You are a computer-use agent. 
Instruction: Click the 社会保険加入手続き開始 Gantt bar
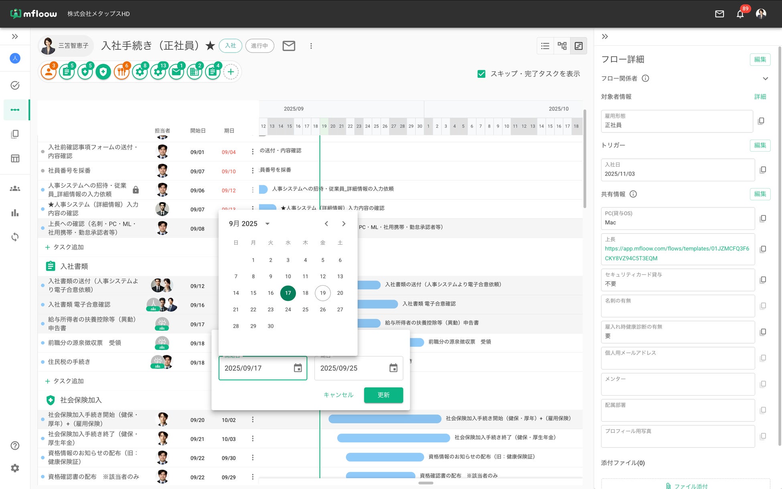click(385, 419)
